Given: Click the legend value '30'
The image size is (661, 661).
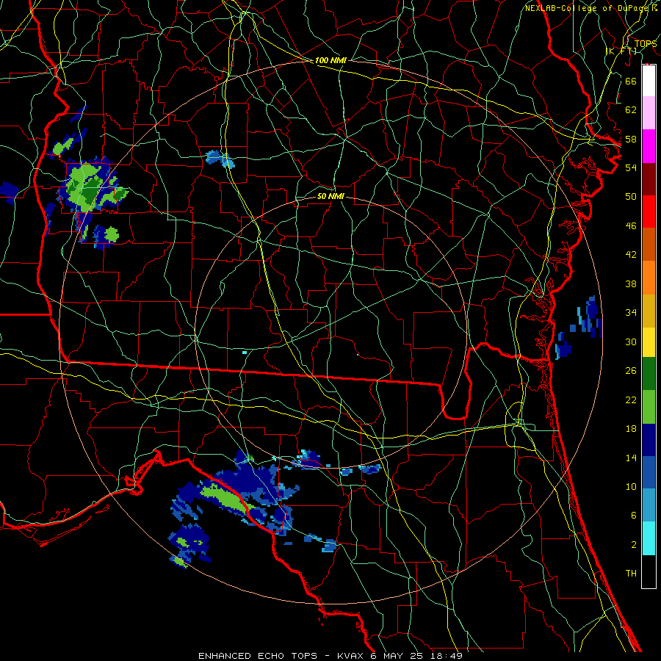Looking at the screenshot, I should pos(631,342).
